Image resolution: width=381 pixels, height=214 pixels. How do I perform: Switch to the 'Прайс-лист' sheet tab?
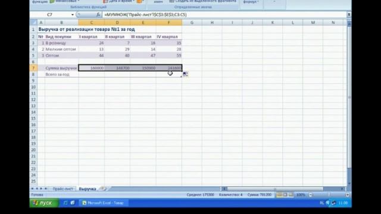coord(63,189)
